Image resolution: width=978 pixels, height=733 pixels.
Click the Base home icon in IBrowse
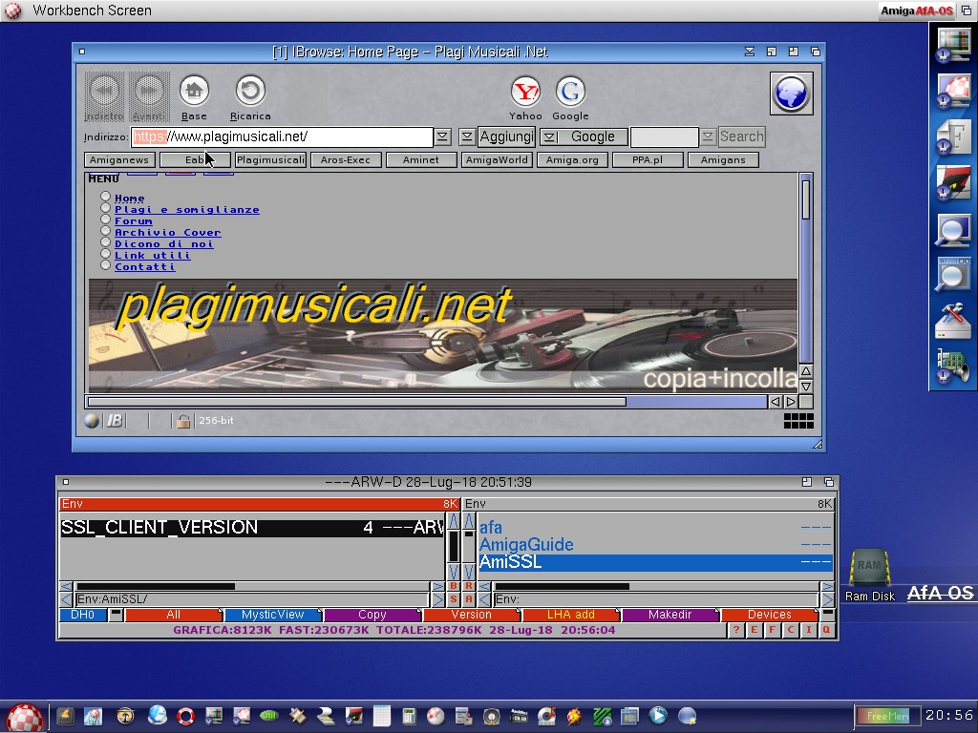click(x=194, y=92)
